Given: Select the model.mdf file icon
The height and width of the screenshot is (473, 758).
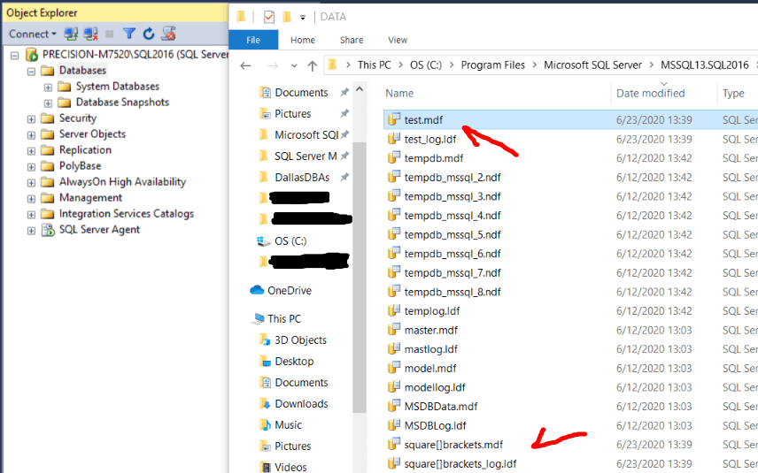Looking at the screenshot, I should coord(394,368).
